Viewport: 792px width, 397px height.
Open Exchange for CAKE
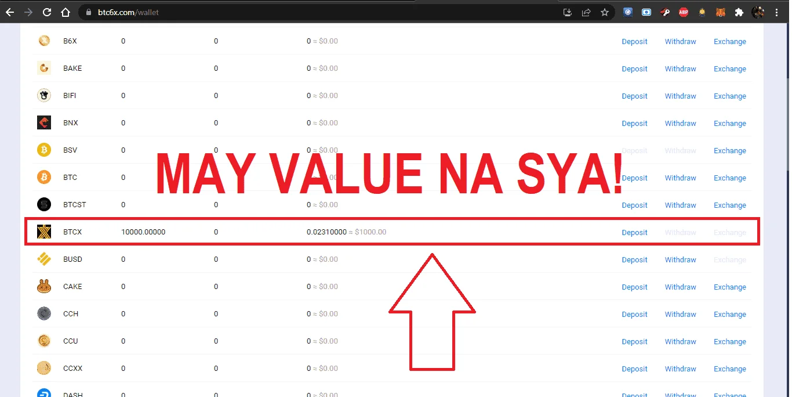coord(730,287)
